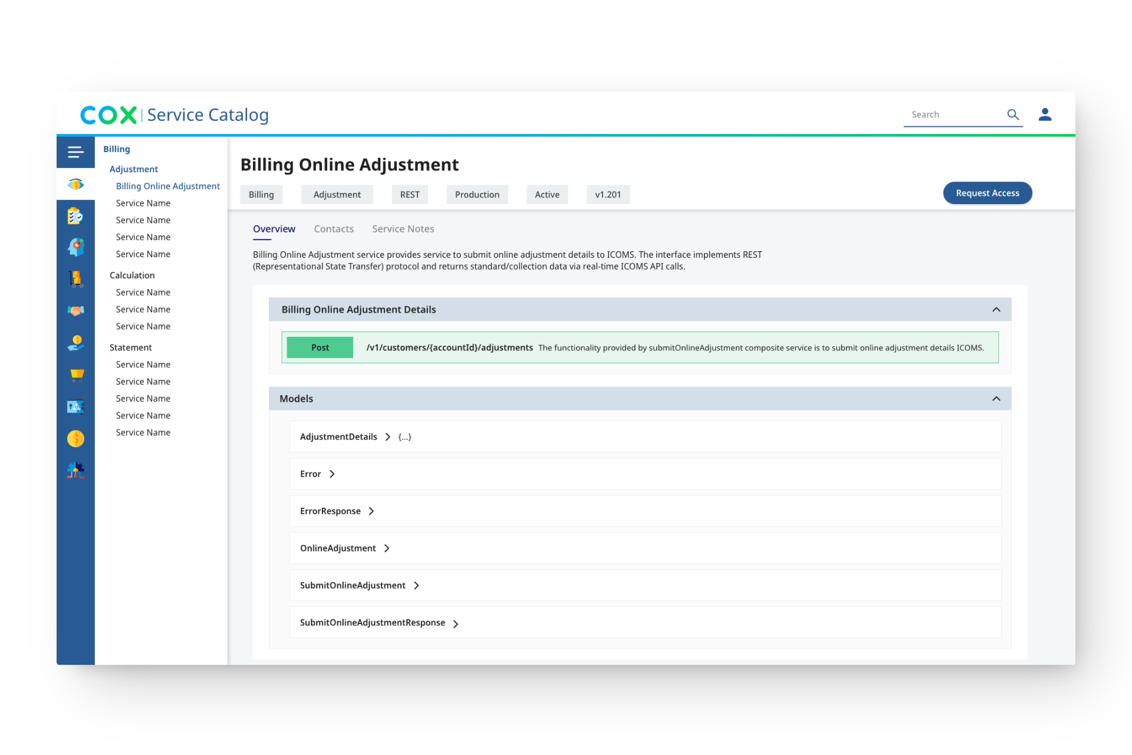This screenshot has width=1132, height=755.
Task: Click the safe vault sidebar icon
Action: (x=75, y=406)
